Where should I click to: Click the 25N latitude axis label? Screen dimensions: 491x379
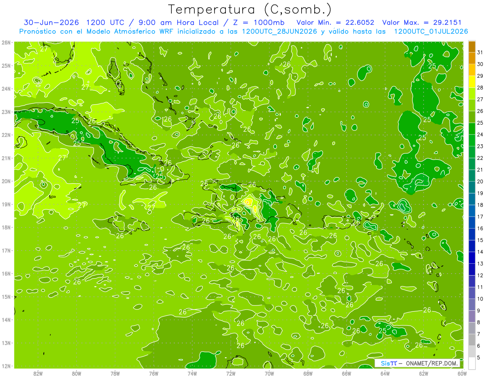pos(6,65)
